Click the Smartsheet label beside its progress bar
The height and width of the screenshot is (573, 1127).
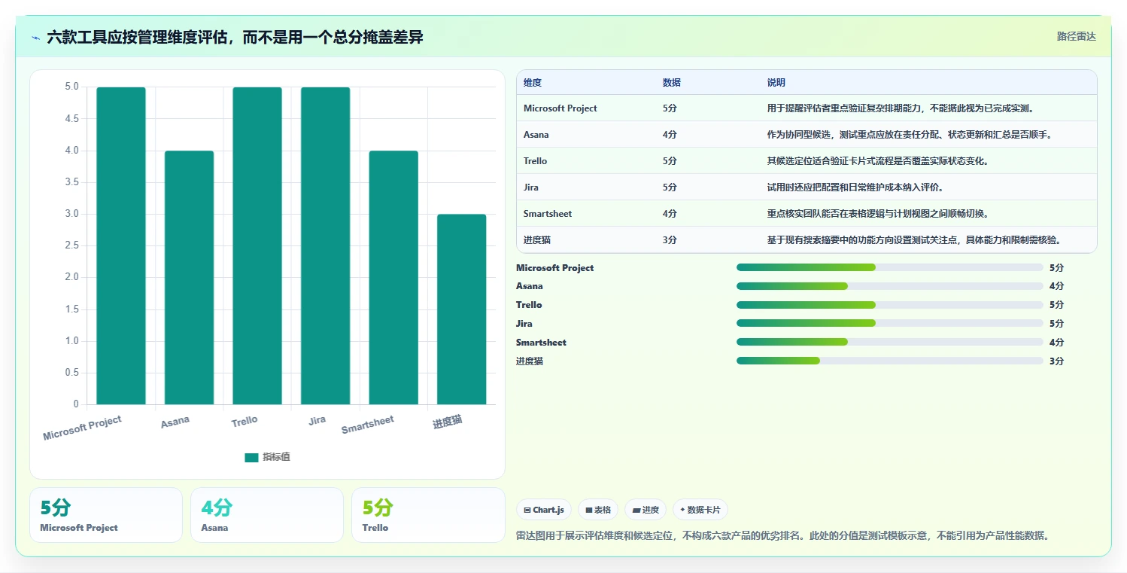pos(541,342)
